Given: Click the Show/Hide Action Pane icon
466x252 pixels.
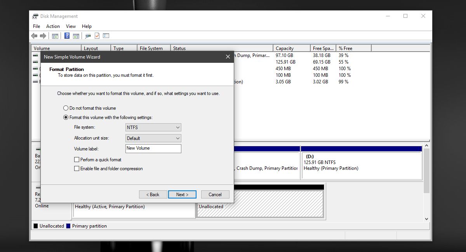Looking at the screenshot, I should click(x=76, y=36).
